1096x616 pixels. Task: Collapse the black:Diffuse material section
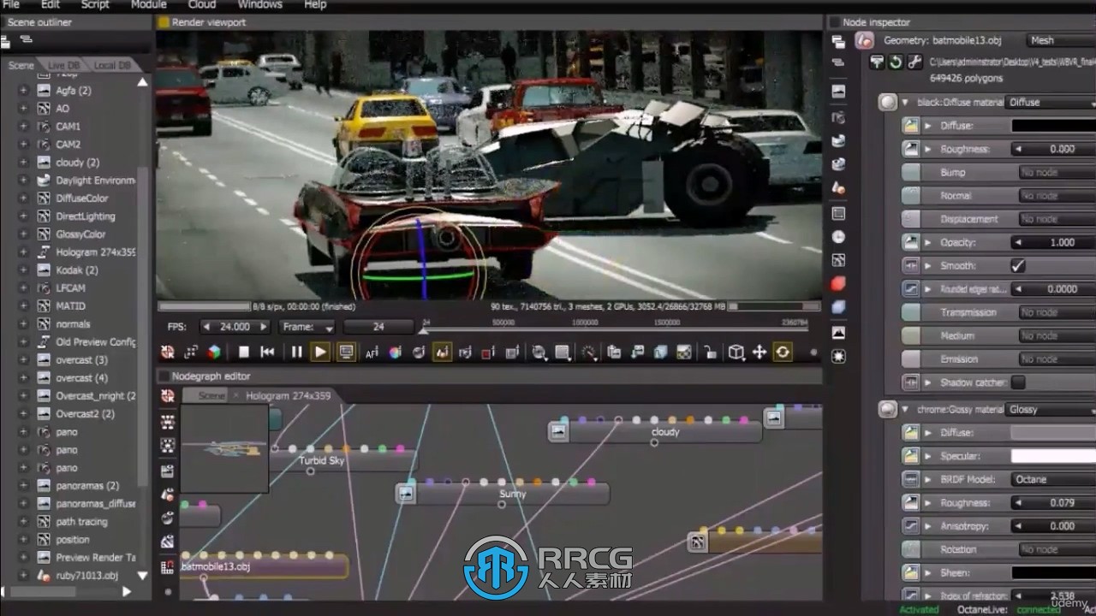pos(905,102)
